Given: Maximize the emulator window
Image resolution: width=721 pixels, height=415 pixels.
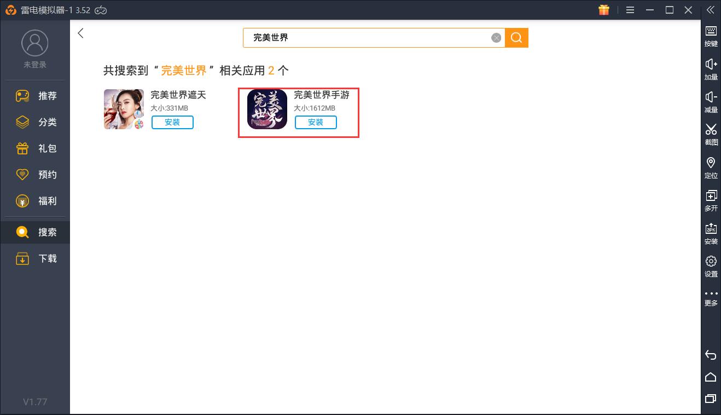Looking at the screenshot, I should coord(670,10).
